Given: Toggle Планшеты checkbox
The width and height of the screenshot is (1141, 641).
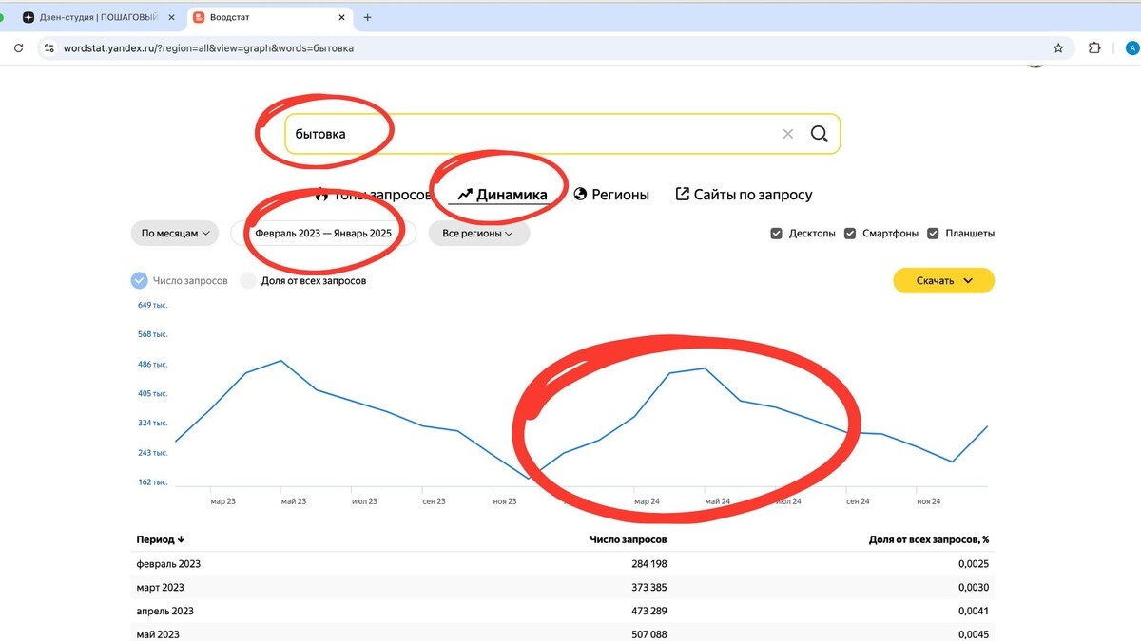Looking at the screenshot, I should (x=933, y=233).
